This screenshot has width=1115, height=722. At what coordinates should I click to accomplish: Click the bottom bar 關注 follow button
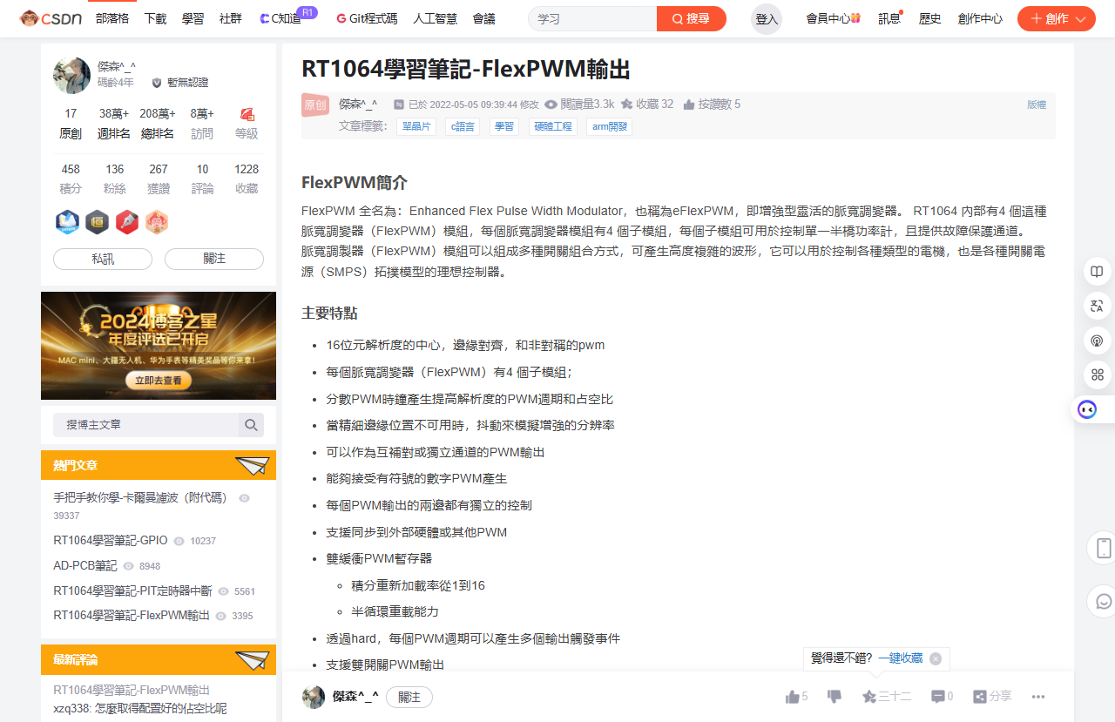tap(409, 697)
